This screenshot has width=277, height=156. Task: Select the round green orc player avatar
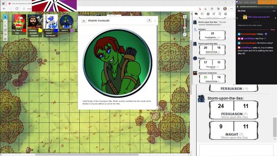click(x=66, y=22)
